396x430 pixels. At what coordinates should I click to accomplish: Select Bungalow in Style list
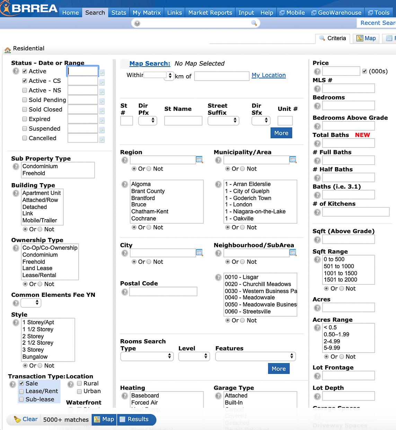(x=35, y=357)
